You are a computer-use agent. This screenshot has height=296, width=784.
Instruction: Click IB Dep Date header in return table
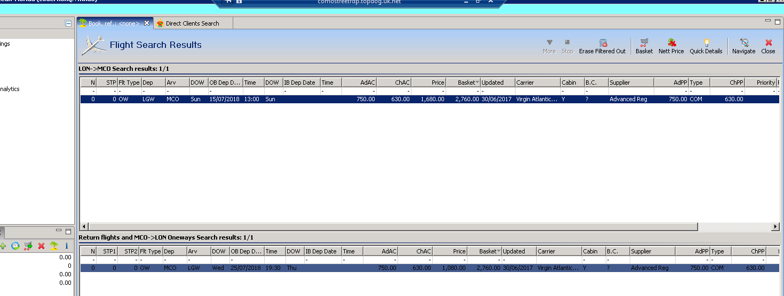click(x=322, y=251)
